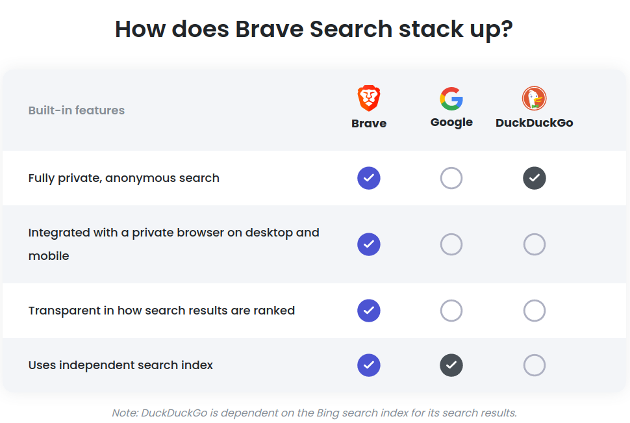Click Brave's checkmark for fully private search
Image resolution: width=630 pixels, height=423 pixels.
click(x=369, y=178)
